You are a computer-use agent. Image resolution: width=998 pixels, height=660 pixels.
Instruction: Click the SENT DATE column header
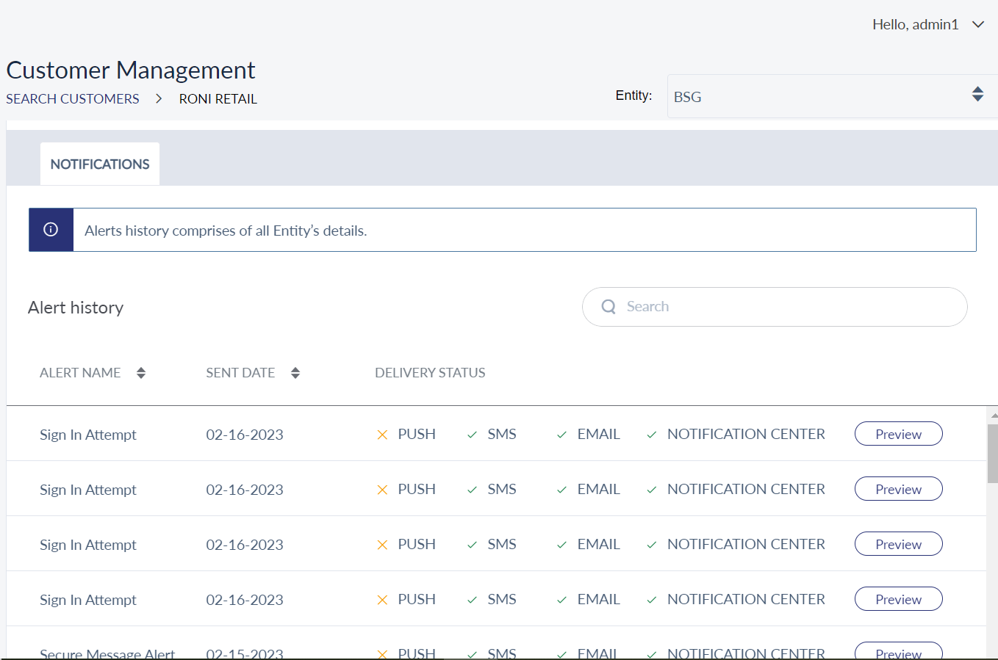click(x=240, y=373)
